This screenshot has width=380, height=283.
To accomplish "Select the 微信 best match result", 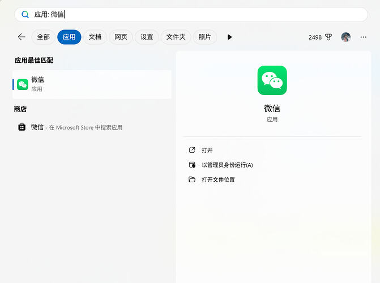I will [x=92, y=84].
